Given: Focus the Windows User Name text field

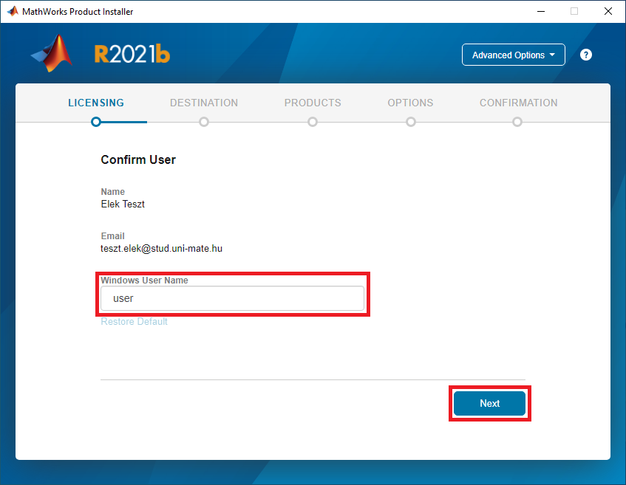Looking at the screenshot, I should point(232,298).
